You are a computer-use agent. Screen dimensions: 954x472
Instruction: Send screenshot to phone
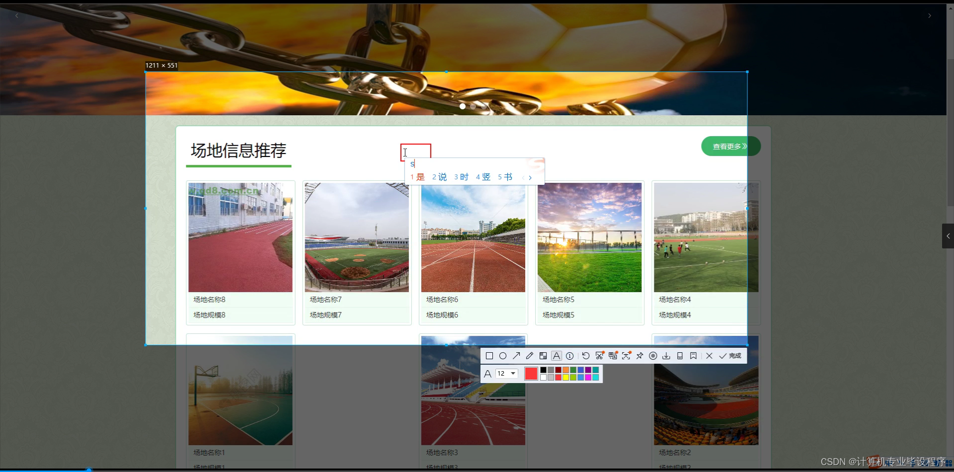point(680,356)
